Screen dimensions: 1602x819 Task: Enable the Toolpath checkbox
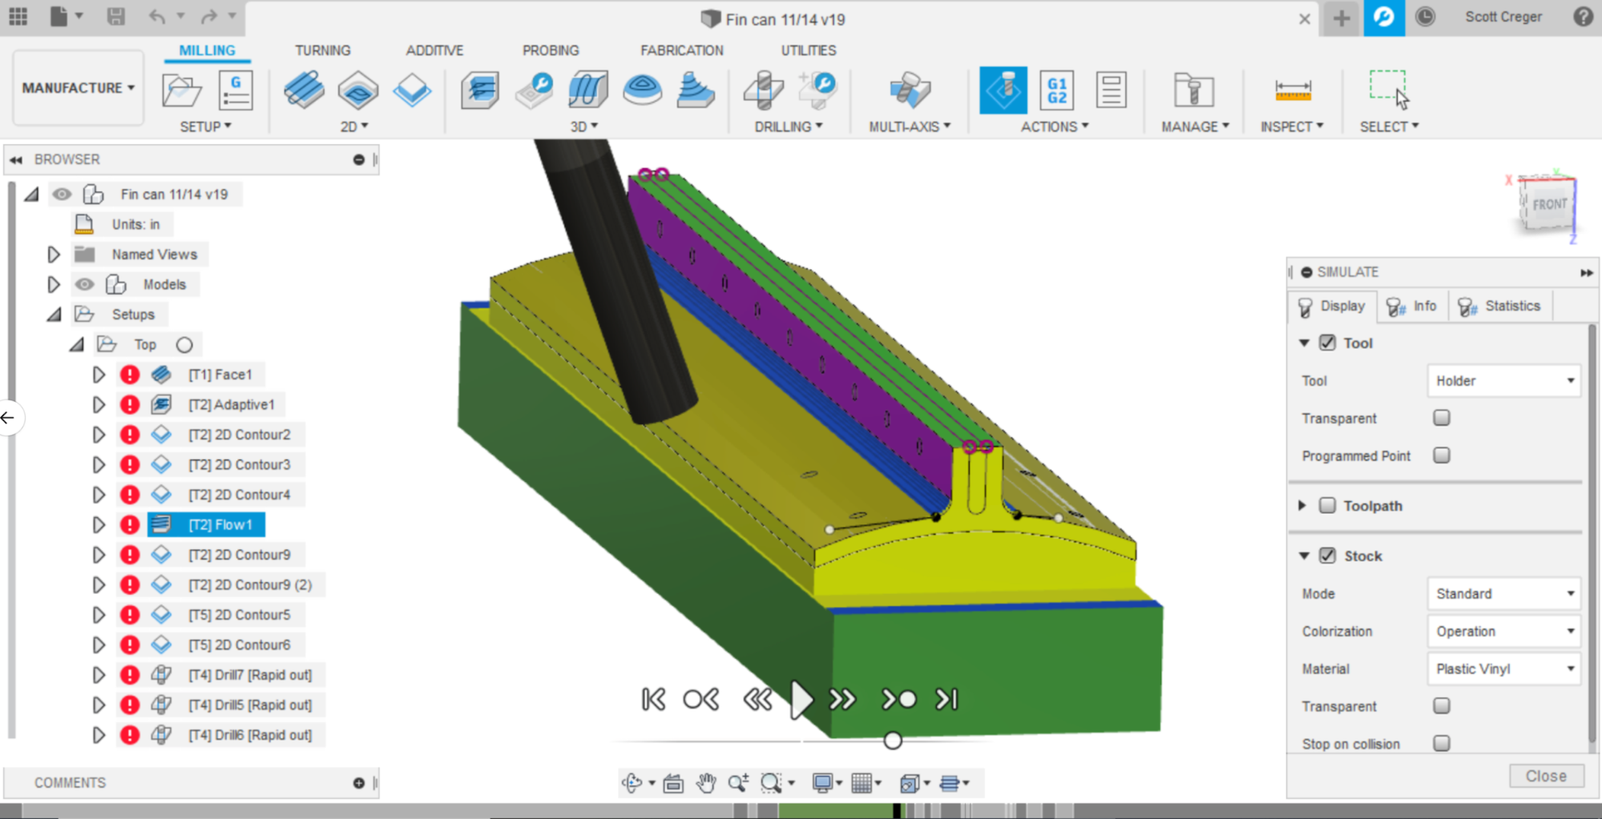pos(1327,505)
